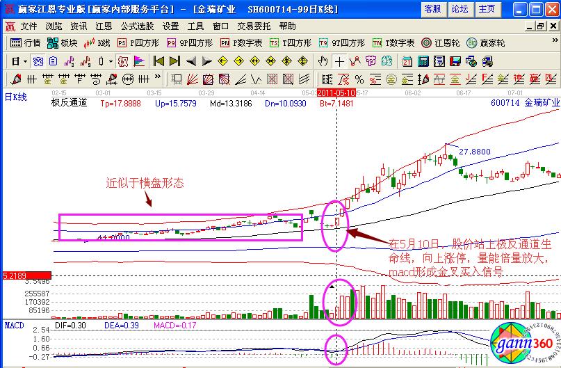This screenshot has width=561, height=368.
Task: Select the hand pan tool
Action: coord(323,61)
